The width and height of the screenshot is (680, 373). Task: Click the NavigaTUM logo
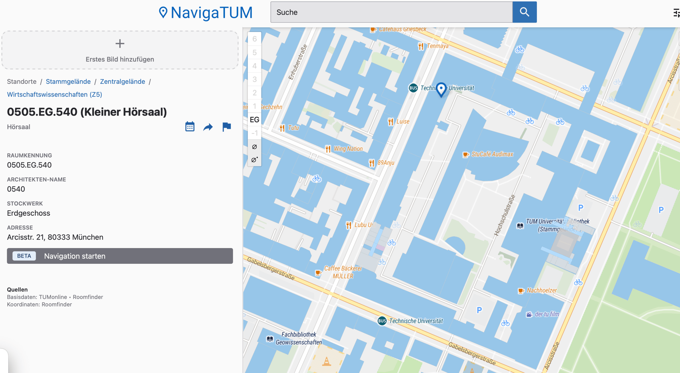(x=206, y=12)
